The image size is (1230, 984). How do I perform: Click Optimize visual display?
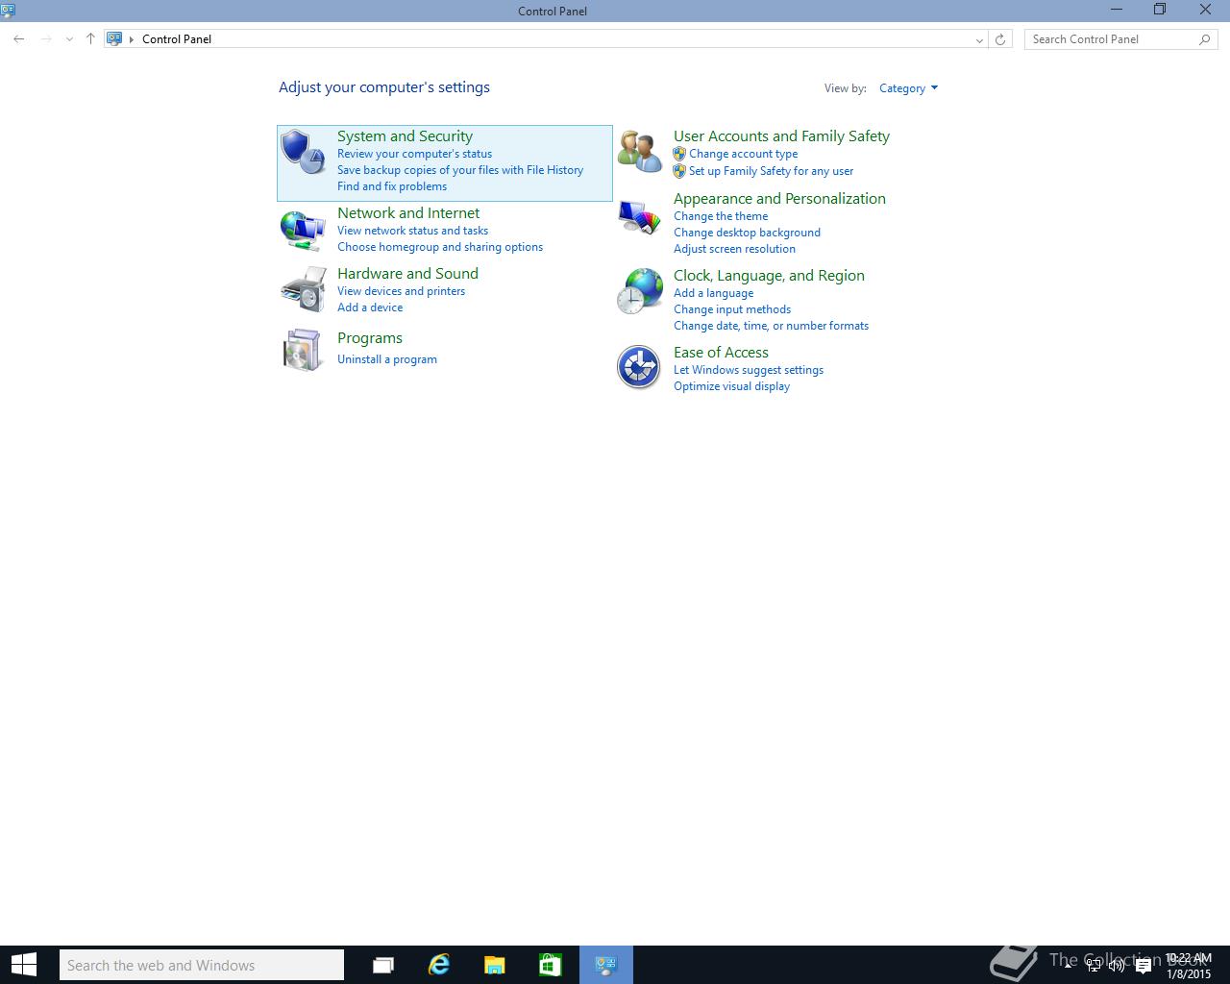pyautogui.click(x=731, y=386)
